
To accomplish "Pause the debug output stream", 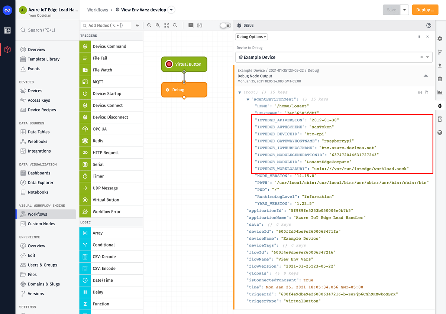I will pyautogui.click(x=419, y=37).
